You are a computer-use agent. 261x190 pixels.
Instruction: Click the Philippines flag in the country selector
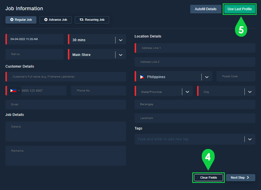(142, 77)
